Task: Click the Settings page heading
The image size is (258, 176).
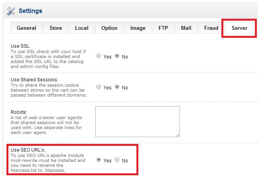Action: click(30, 11)
